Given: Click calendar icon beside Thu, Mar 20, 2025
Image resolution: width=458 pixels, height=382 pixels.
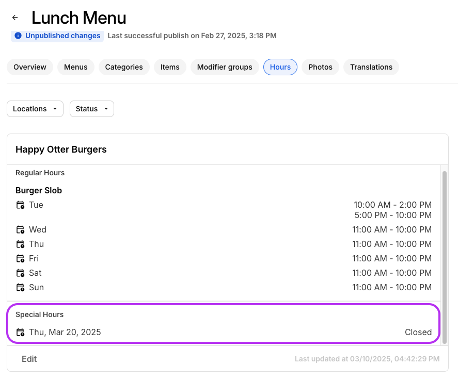Looking at the screenshot, I should coord(20,333).
